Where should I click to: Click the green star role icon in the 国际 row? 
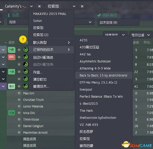[x=26, y=57]
